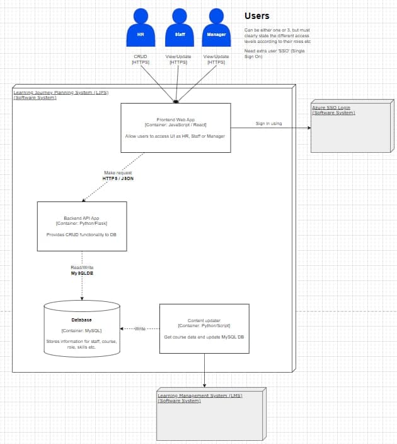Click the Backend API App container box
Screen dimensions: 397x444
82,226
